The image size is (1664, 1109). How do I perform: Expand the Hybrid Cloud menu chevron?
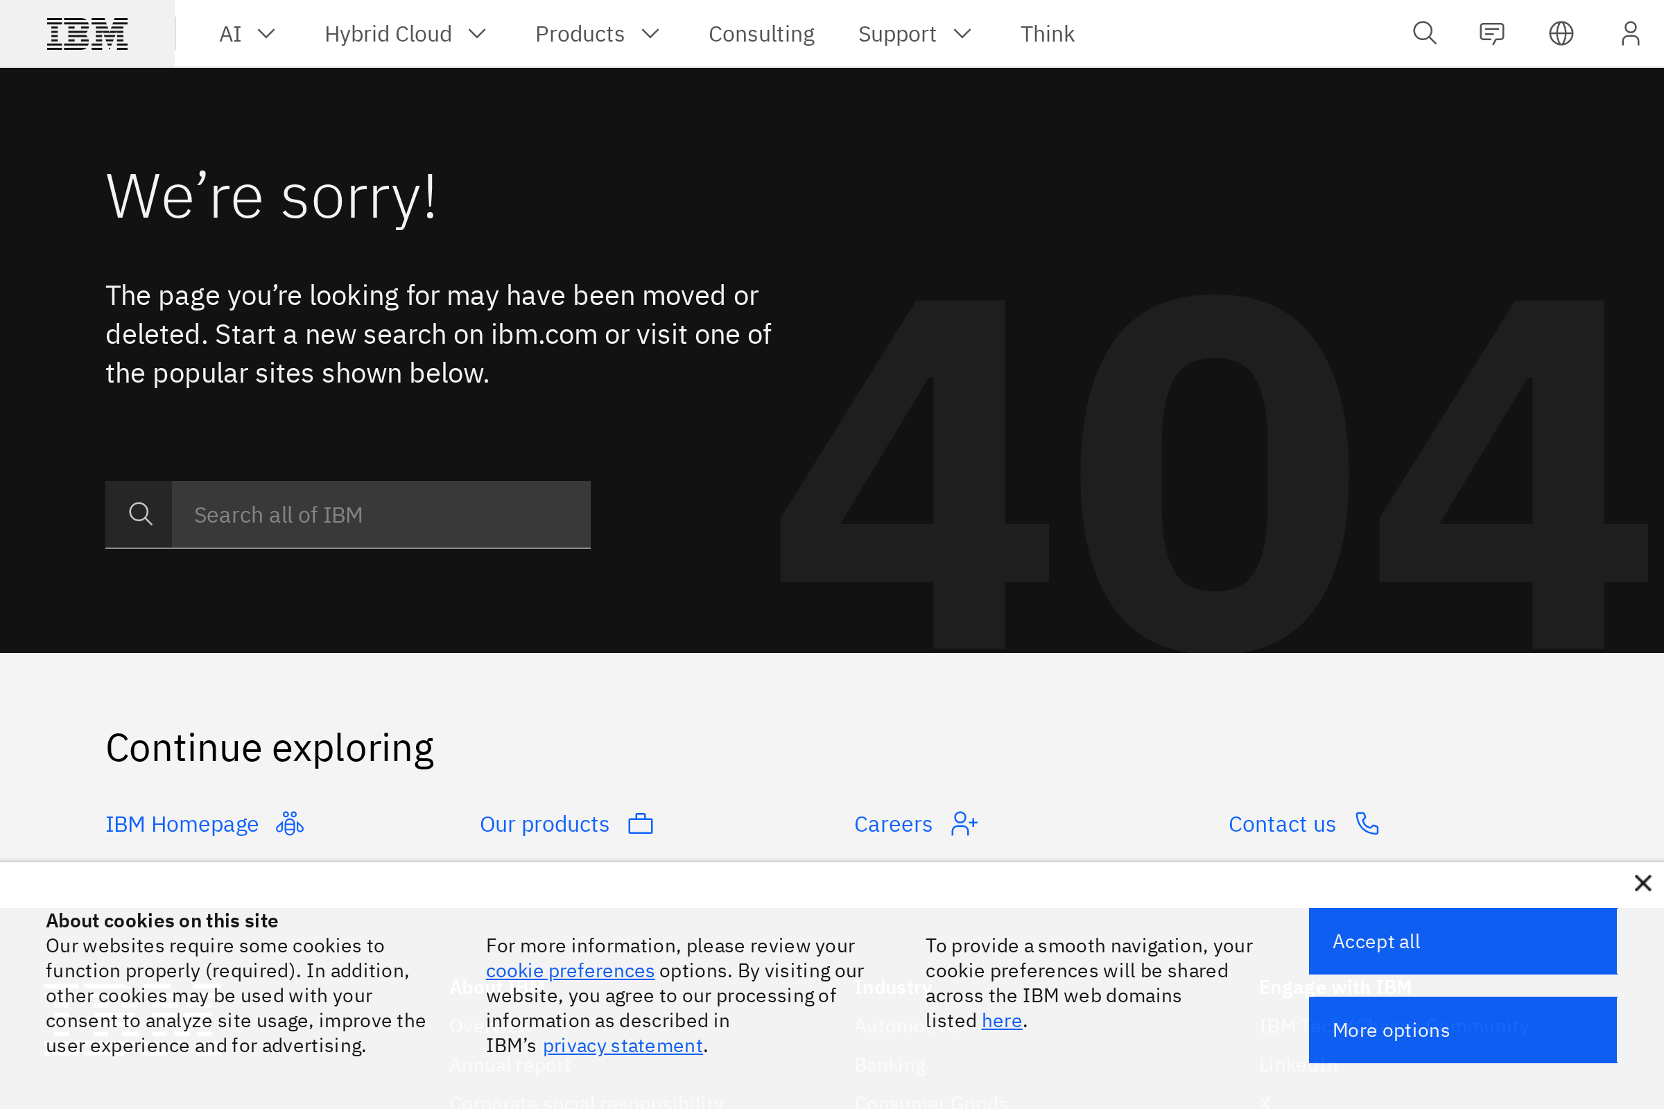[478, 34]
